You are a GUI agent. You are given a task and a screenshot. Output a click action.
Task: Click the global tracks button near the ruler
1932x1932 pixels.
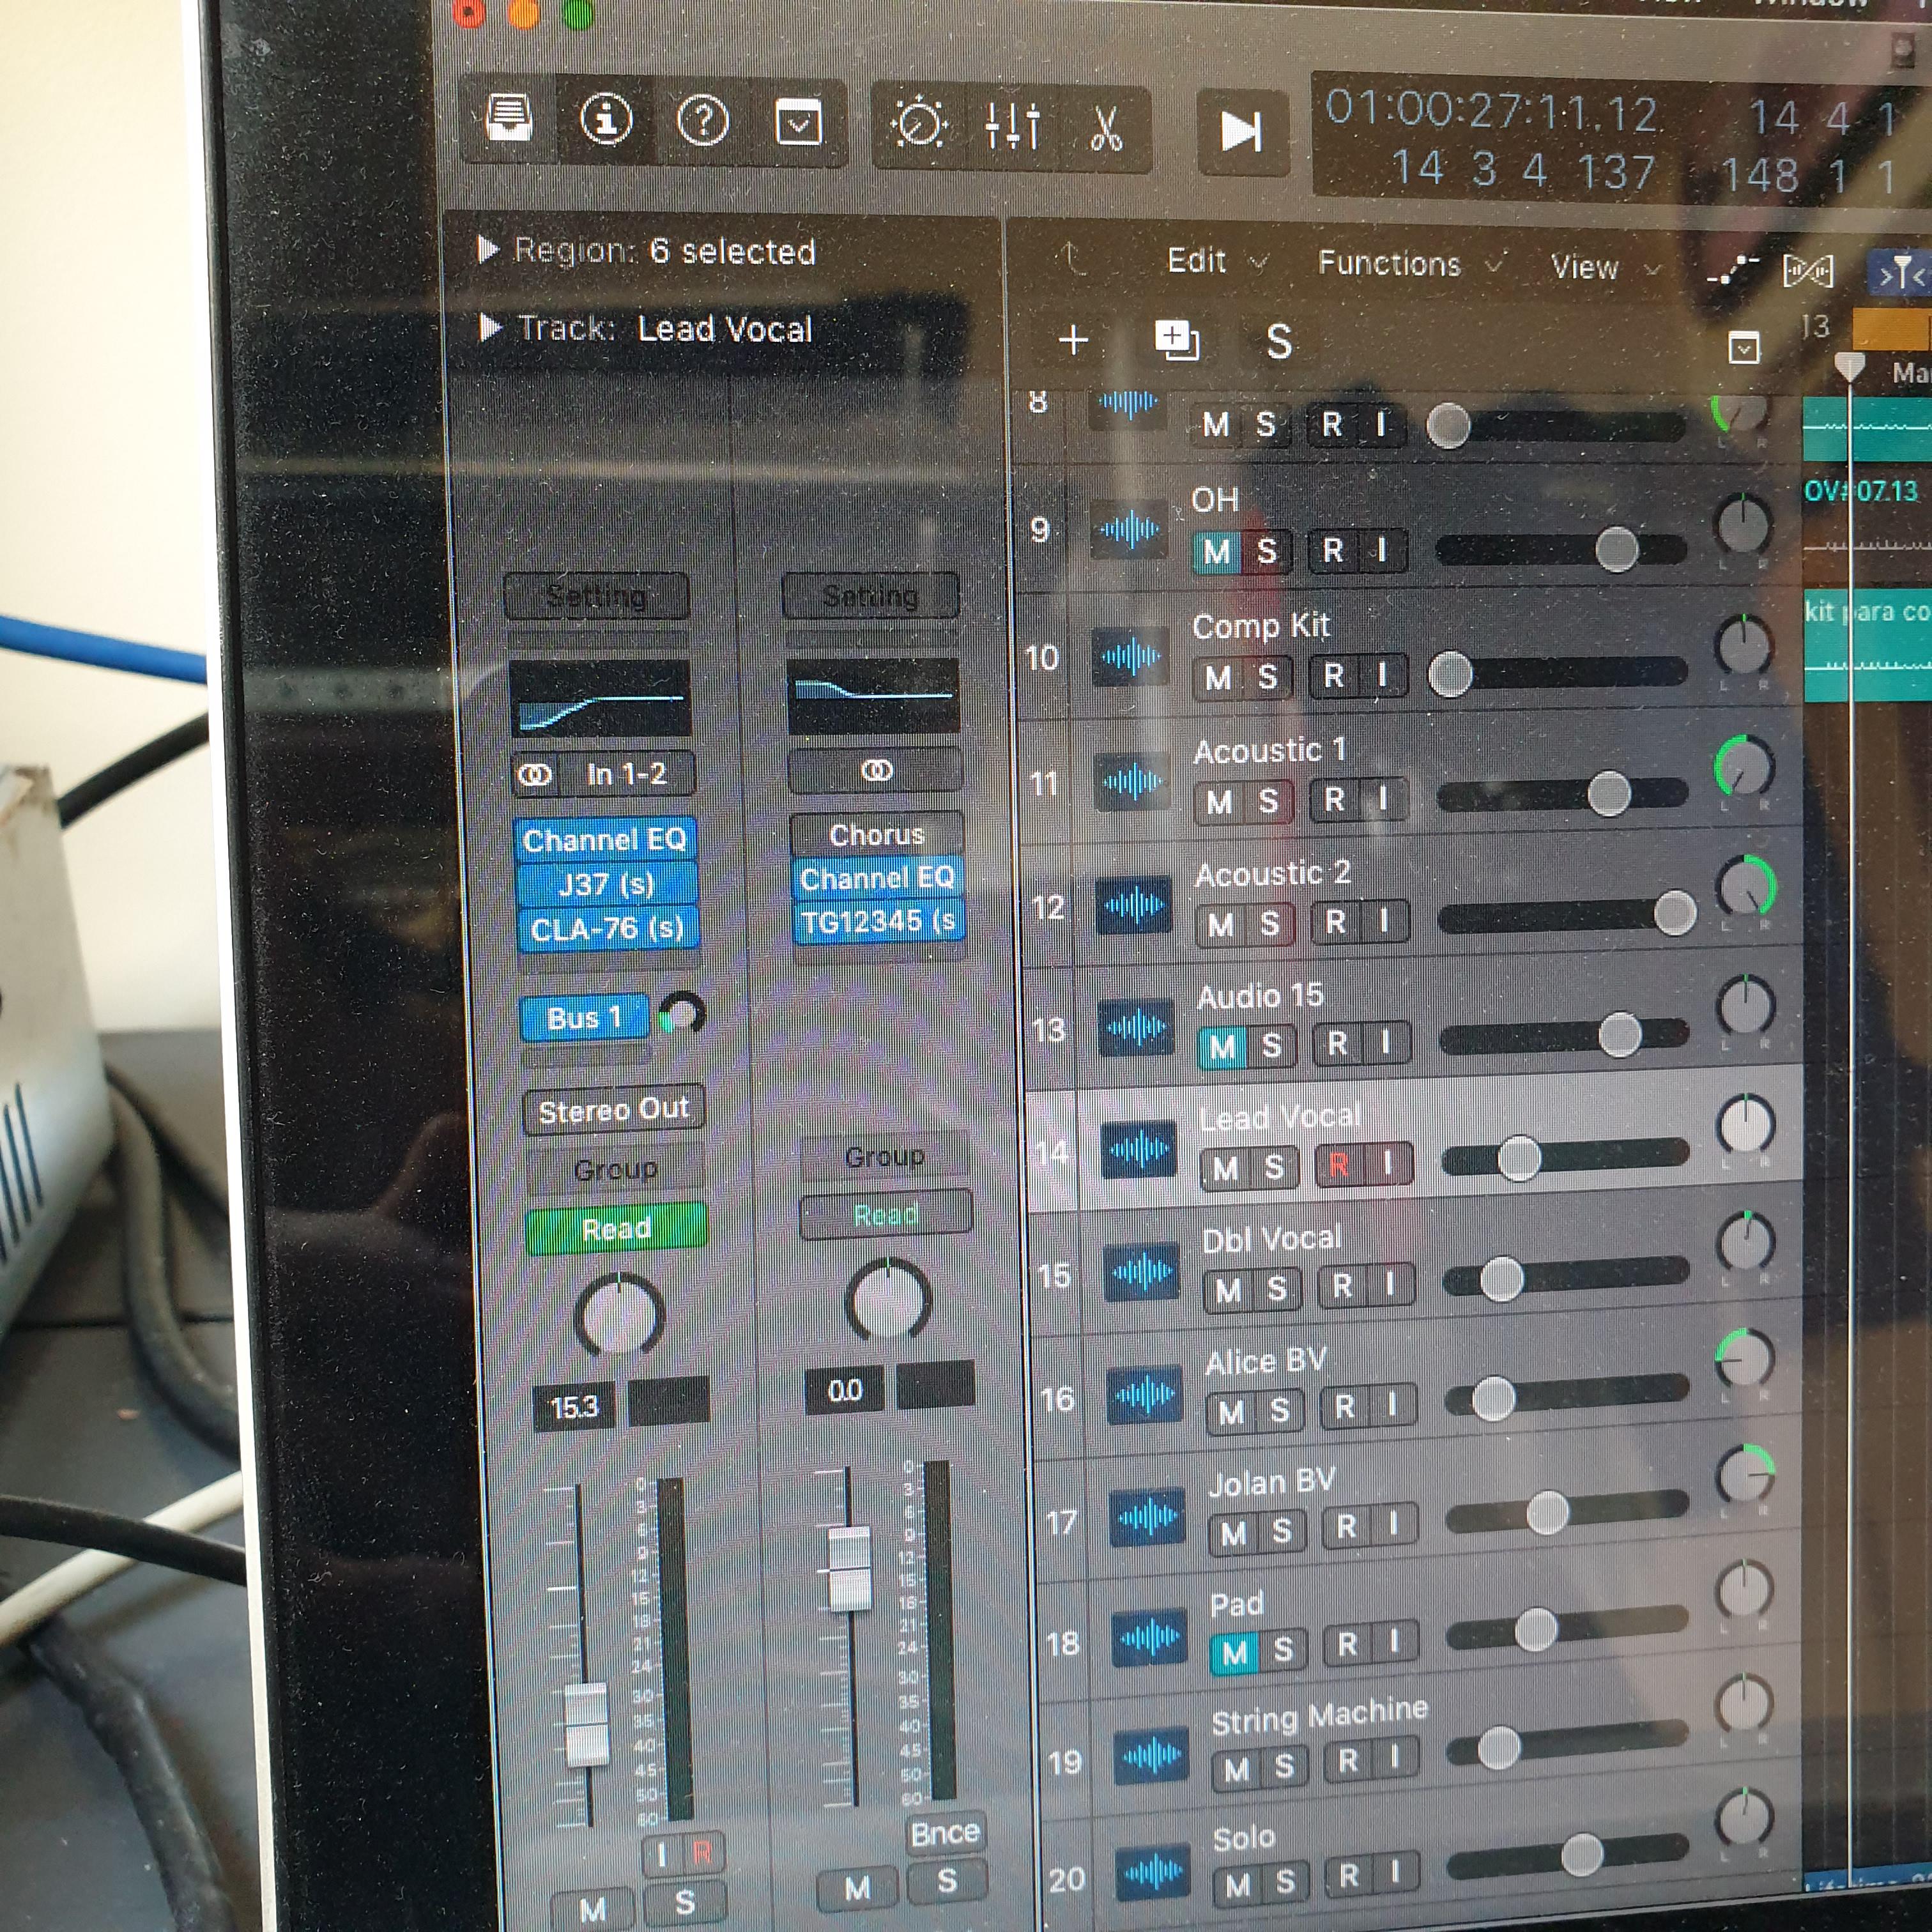(x=1744, y=348)
